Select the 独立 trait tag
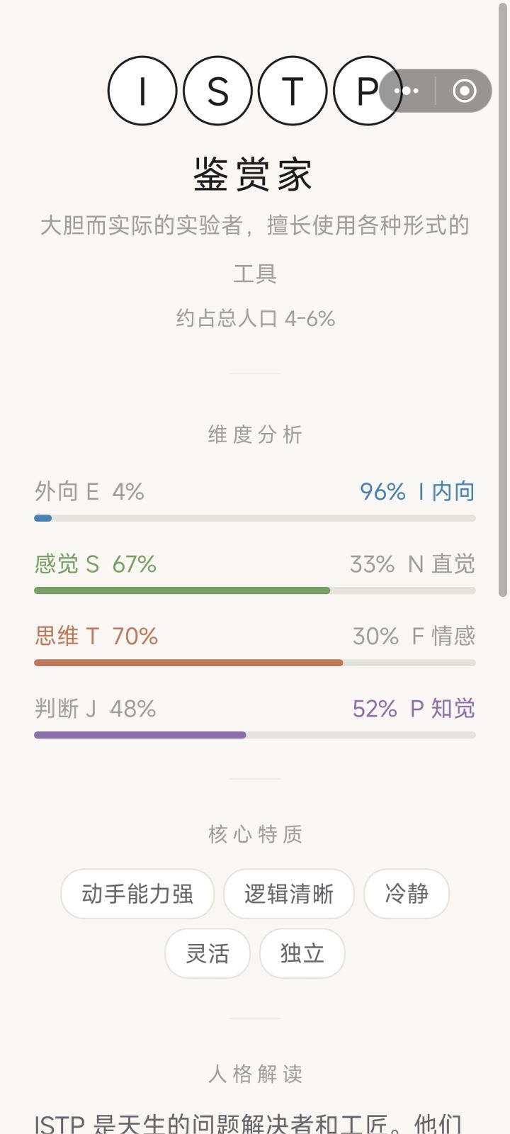Image resolution: width=510 pixels, height=1134 pixels. click(302, 953)
